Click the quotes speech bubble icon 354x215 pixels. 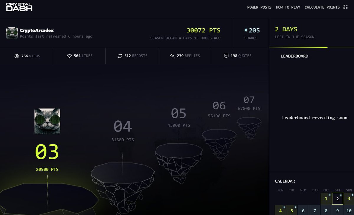click(x=226, y=56)
